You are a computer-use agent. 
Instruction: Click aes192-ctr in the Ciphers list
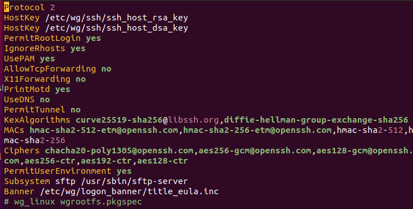[106, 161]
